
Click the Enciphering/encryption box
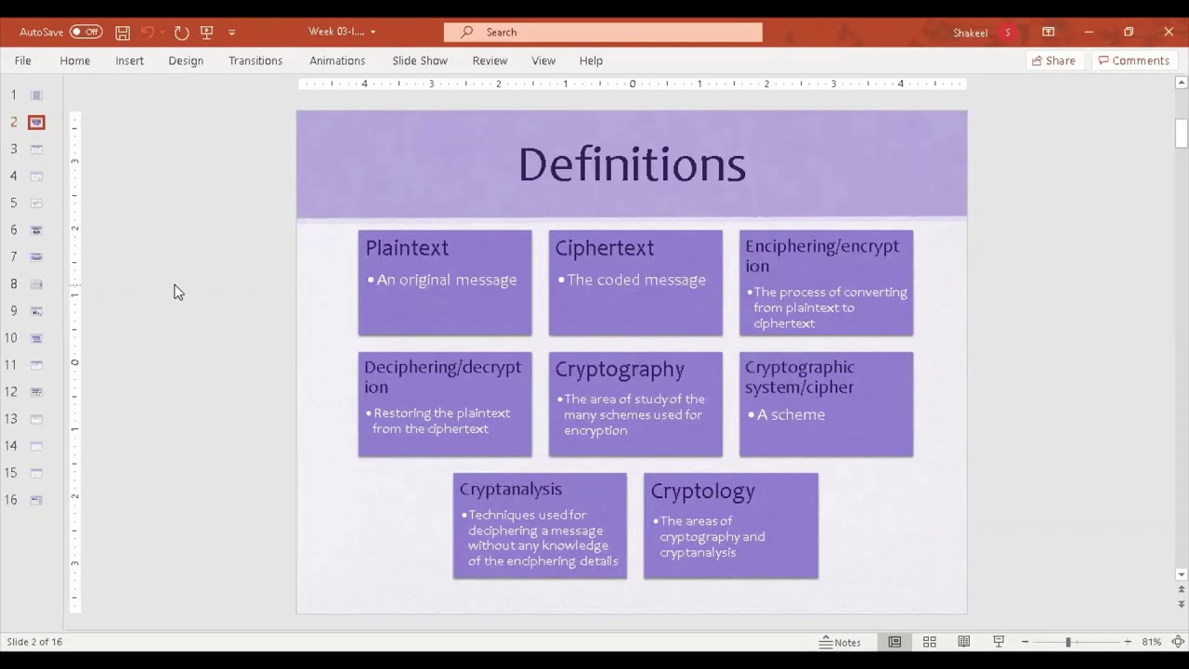tap(826, 282)
